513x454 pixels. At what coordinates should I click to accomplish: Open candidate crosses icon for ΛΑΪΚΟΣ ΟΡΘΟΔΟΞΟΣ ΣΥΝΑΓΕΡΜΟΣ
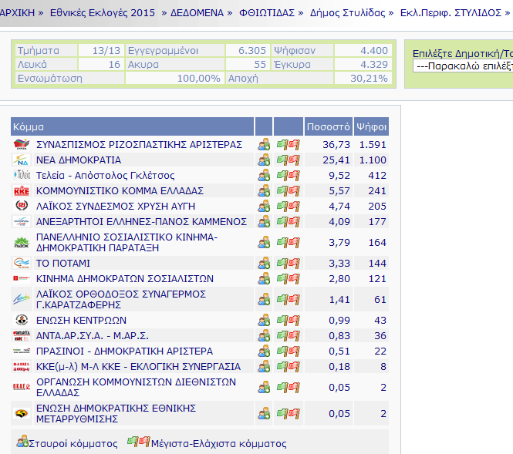(x=264, y=299)
